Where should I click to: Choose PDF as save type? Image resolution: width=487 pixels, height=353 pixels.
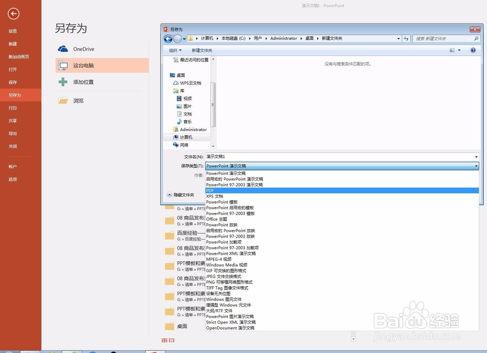tap(342, 190)
